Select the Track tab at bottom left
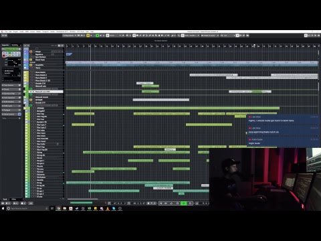 5,199
